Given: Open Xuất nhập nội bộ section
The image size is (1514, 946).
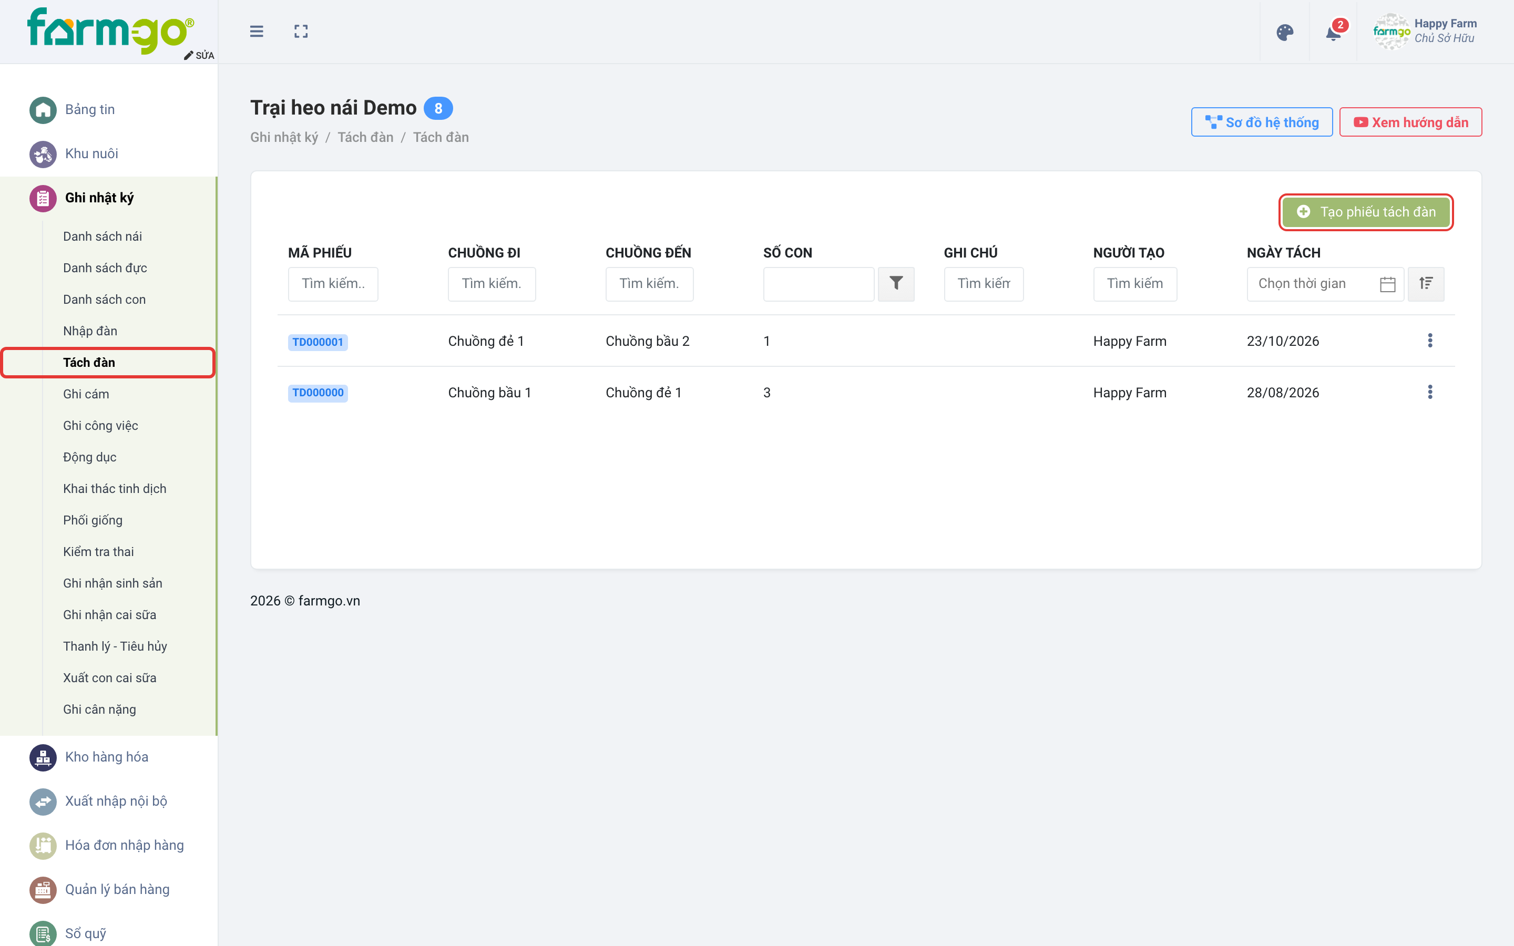Looking at the screenshot, I should pyautogui.click(x=116, y=801).
